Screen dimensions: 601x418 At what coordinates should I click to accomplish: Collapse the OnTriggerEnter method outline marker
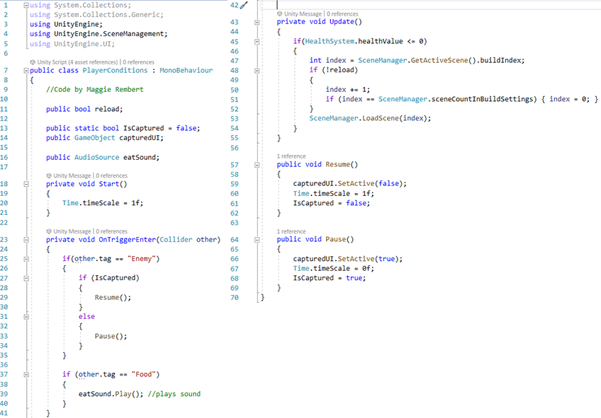[x=26, y=240]
